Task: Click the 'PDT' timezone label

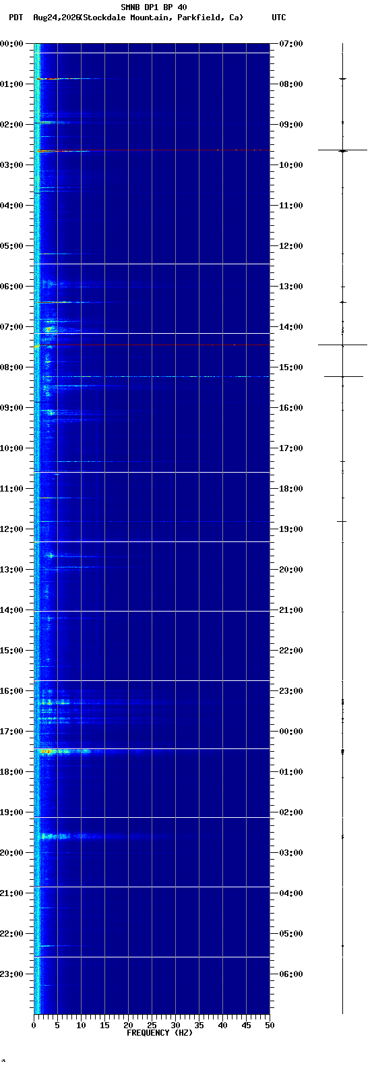Action: [x=15, y=18]
